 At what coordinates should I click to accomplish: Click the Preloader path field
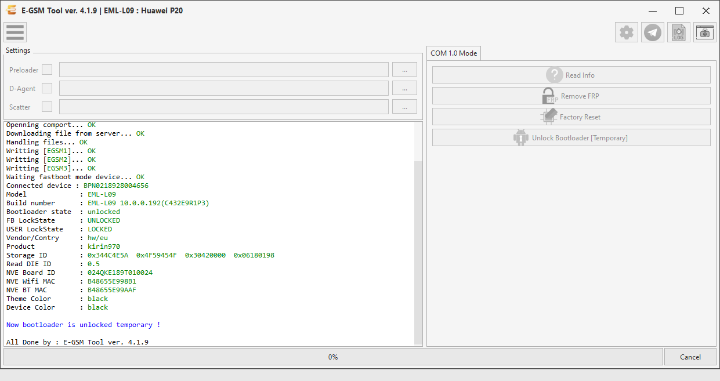tap(224, 70)
